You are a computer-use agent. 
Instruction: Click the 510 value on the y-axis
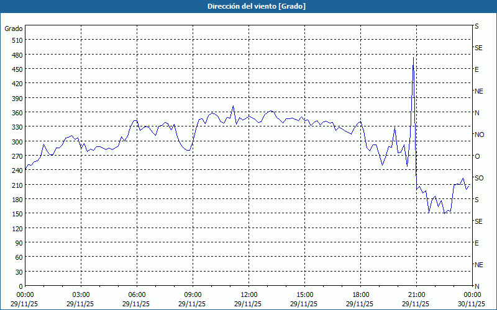pos(16,40)
